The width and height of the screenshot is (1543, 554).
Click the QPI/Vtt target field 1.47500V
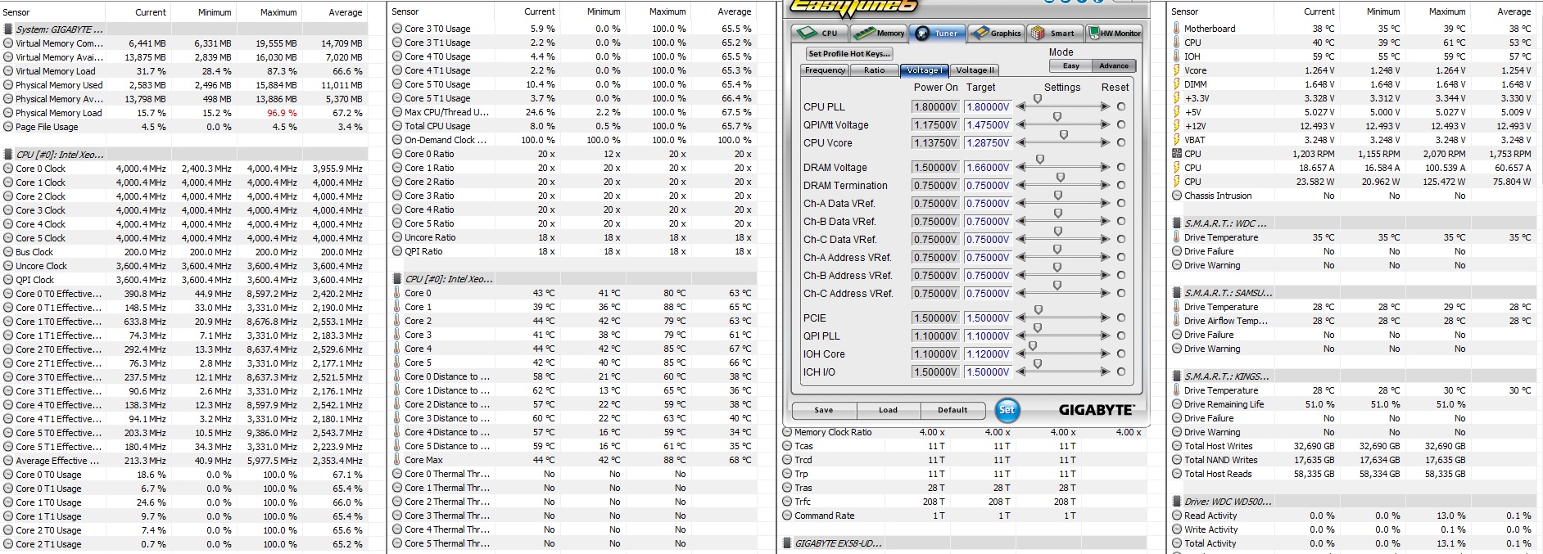[x=988, y=124]
